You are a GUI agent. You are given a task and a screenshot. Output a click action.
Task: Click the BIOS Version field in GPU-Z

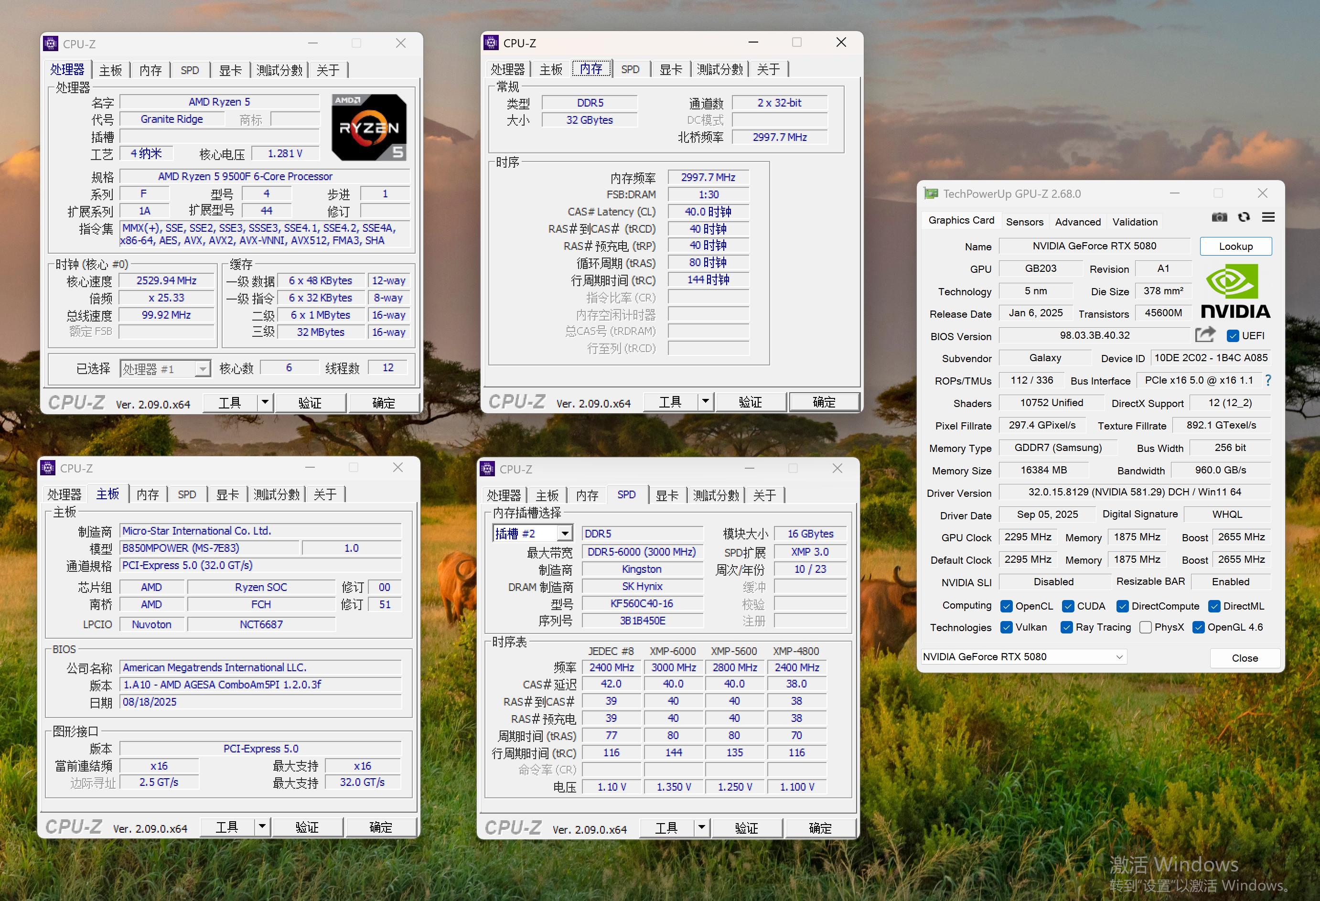pyautogui.click(x=1094, y=335)
